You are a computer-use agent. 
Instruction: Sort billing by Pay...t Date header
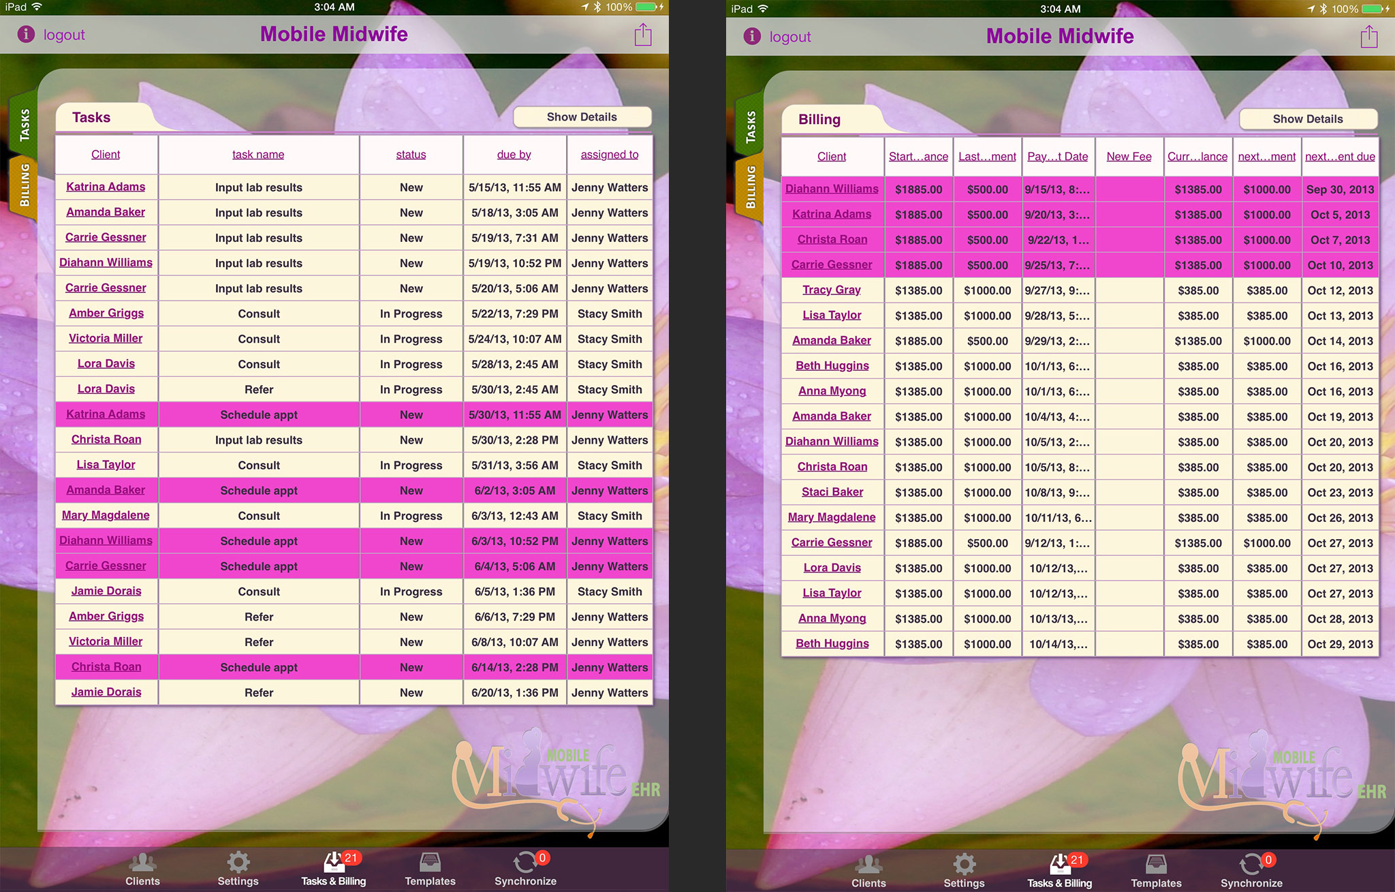(x=1058, y=157)
